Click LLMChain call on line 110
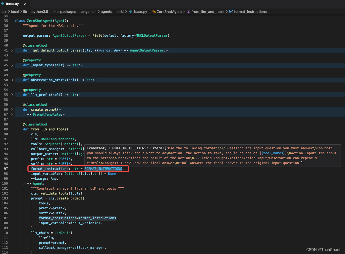The height and width of the screenshot is (254, 345). (x=63, y=233)
